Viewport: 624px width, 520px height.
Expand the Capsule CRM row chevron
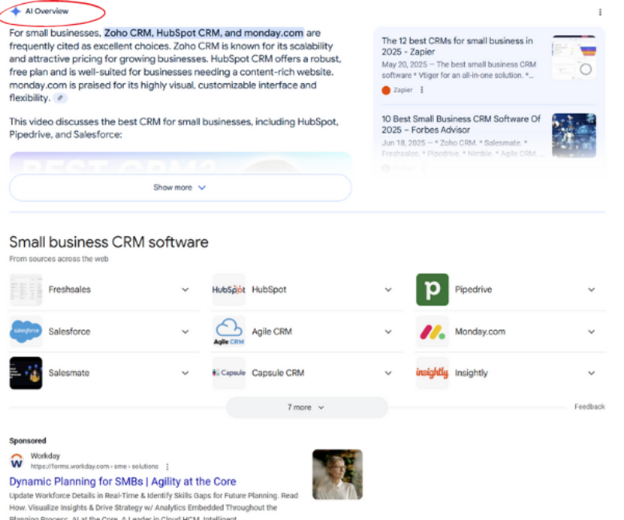[388, 373]
